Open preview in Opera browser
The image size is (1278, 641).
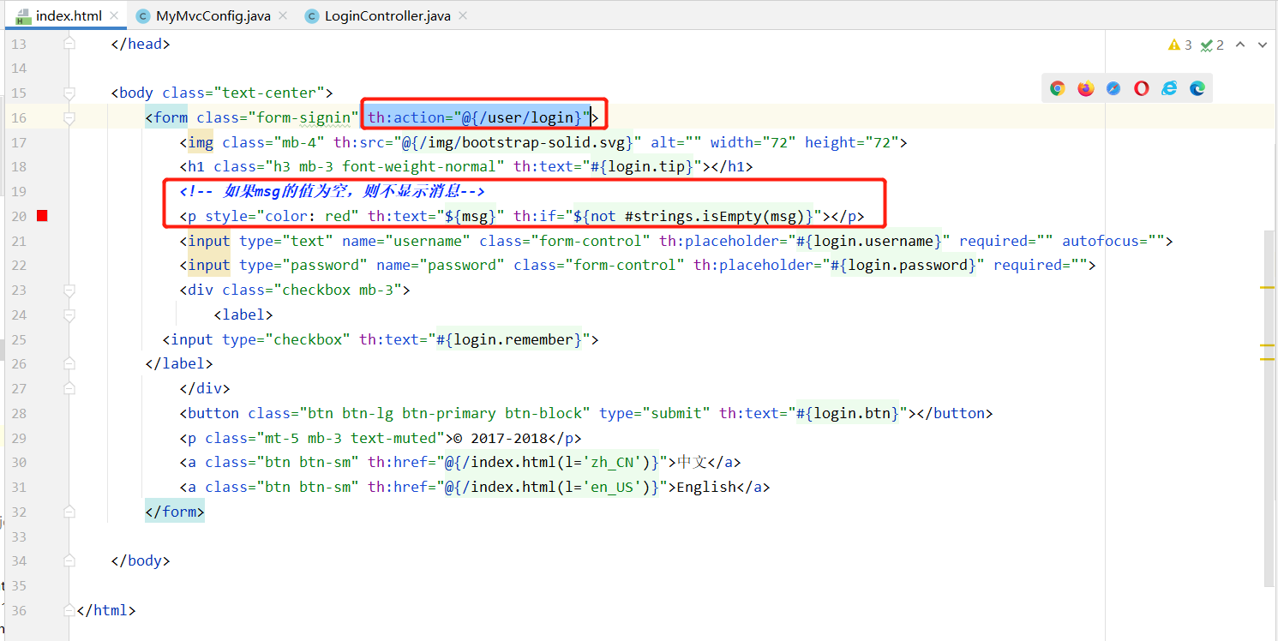(1141, 88)
